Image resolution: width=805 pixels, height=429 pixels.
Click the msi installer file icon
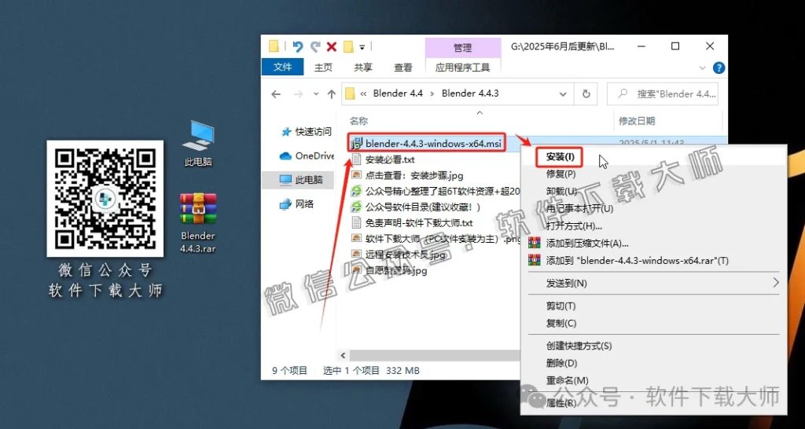tap(356, 143)
